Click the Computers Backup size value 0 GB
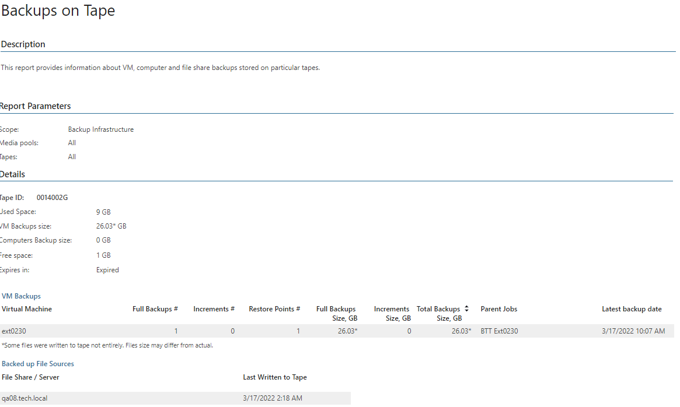 [x=103, y=240]
